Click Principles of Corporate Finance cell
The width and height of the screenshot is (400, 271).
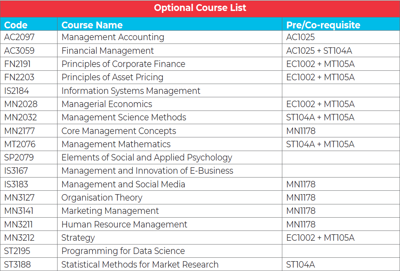123,64
